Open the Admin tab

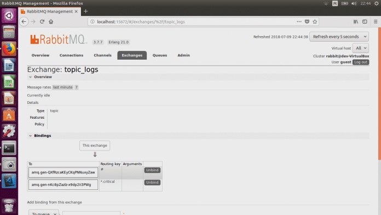183,55
